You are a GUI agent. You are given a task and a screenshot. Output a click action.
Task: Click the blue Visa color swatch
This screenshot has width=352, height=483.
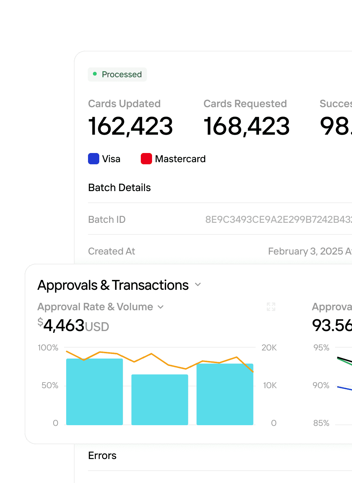point(94,159)
